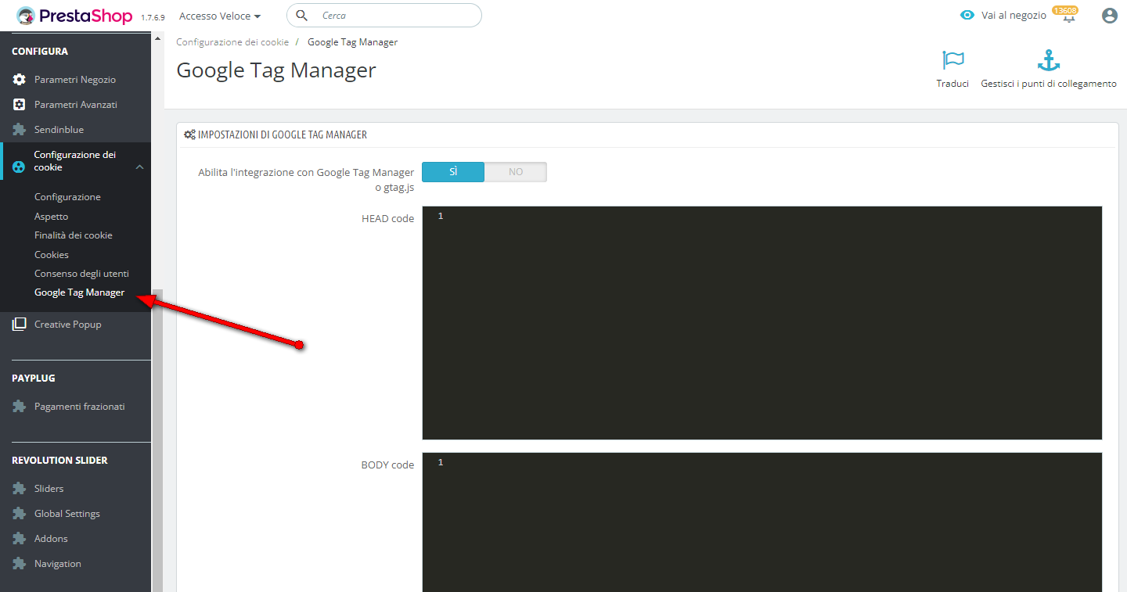Click the eye icon beside Vai al negozio

(x=967, y=16)
